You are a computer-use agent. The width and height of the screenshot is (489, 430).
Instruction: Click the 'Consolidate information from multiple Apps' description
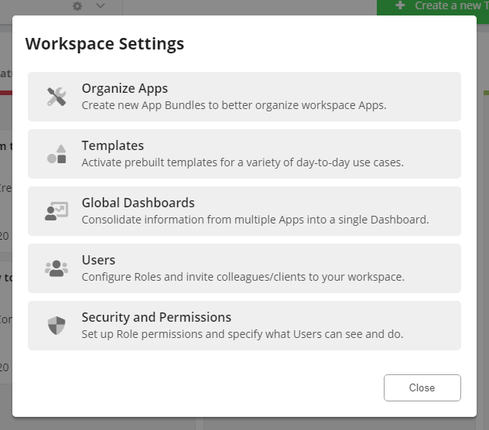pos(255,220)
